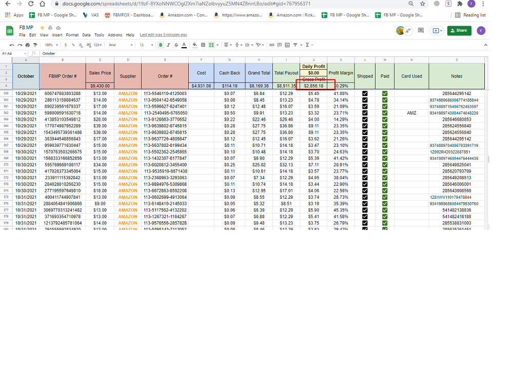This screenshot has height=385, width=513.
Task: Open the Edit menu
Action: tap(33, 35)
